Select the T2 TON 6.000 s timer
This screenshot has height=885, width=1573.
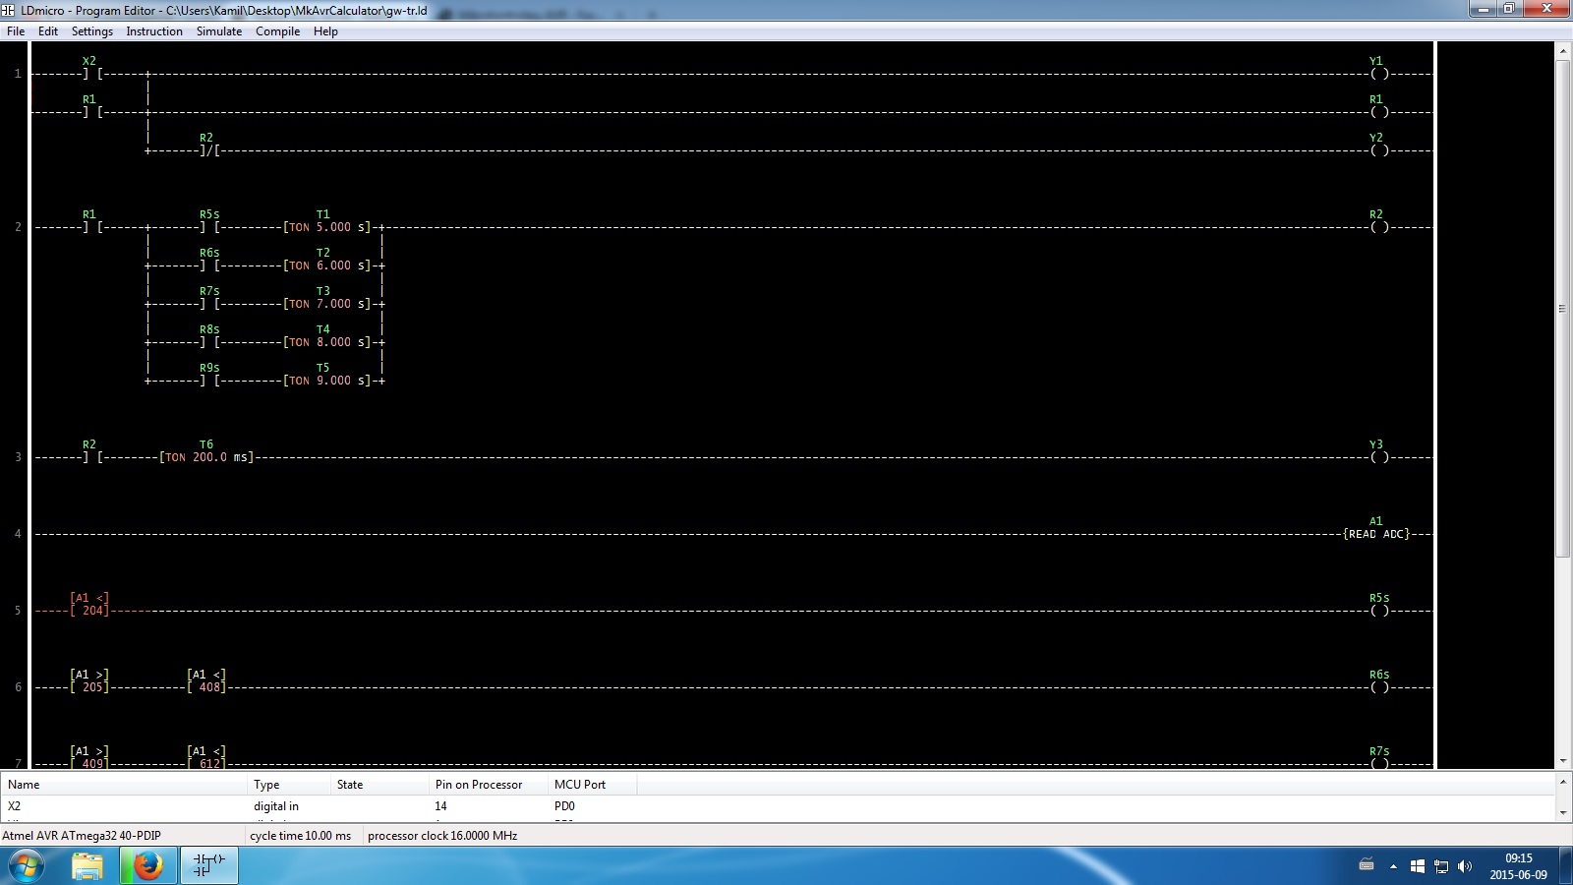(x=327, y=260)
